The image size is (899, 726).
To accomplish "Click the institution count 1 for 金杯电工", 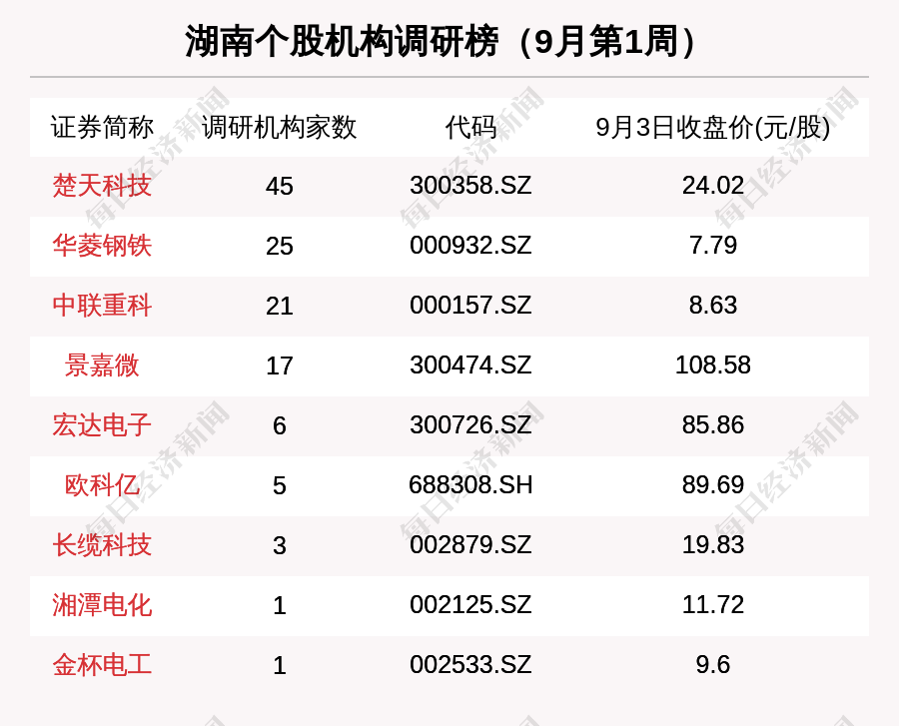I will pos(280,665).
